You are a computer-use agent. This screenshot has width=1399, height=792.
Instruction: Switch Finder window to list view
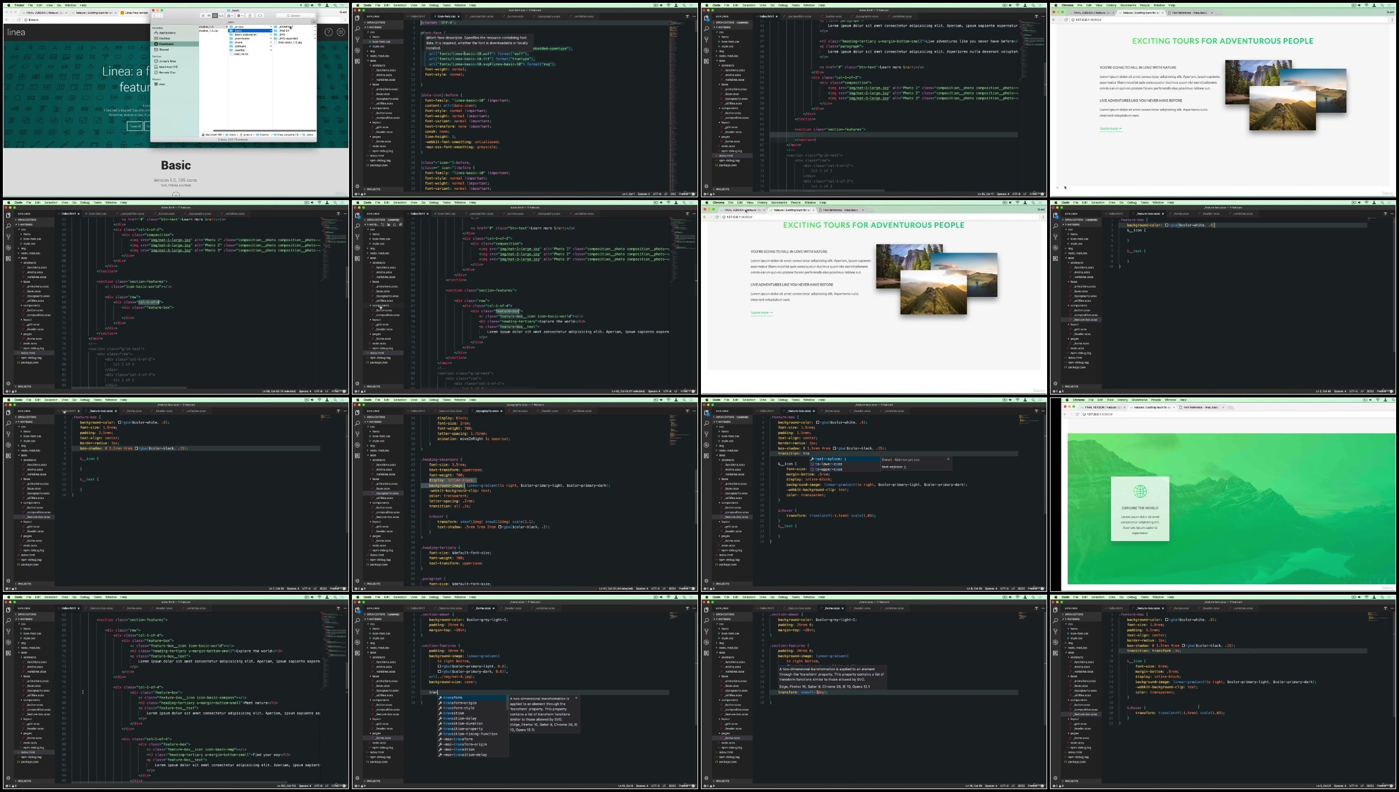[209, 16]
